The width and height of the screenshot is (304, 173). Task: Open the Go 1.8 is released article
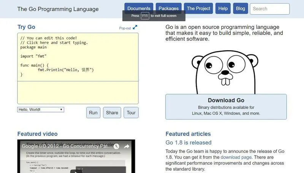[x=188, y=143]
